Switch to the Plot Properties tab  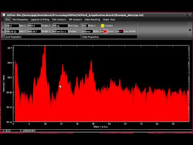21,20
